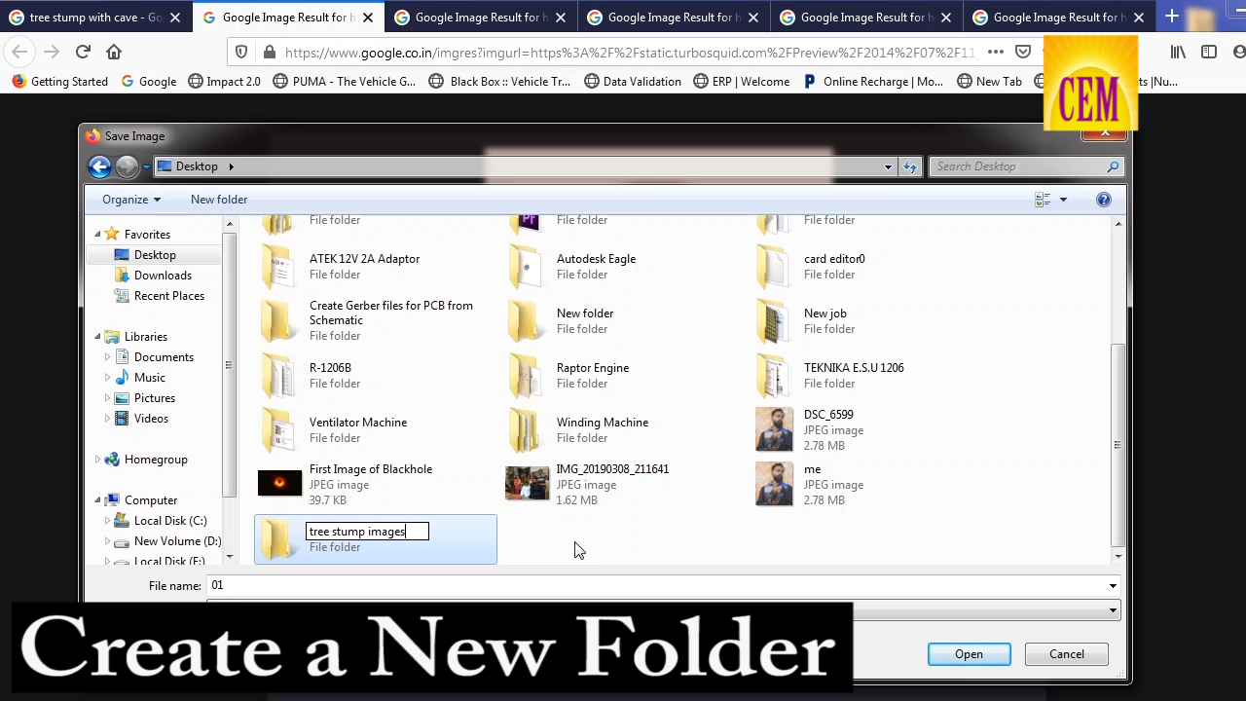The image size is (1246, 701).
Task: Select the TEKNIKA E.S.U 1206 folder icon
Action: pyautogui.click(x=773, y=376)
